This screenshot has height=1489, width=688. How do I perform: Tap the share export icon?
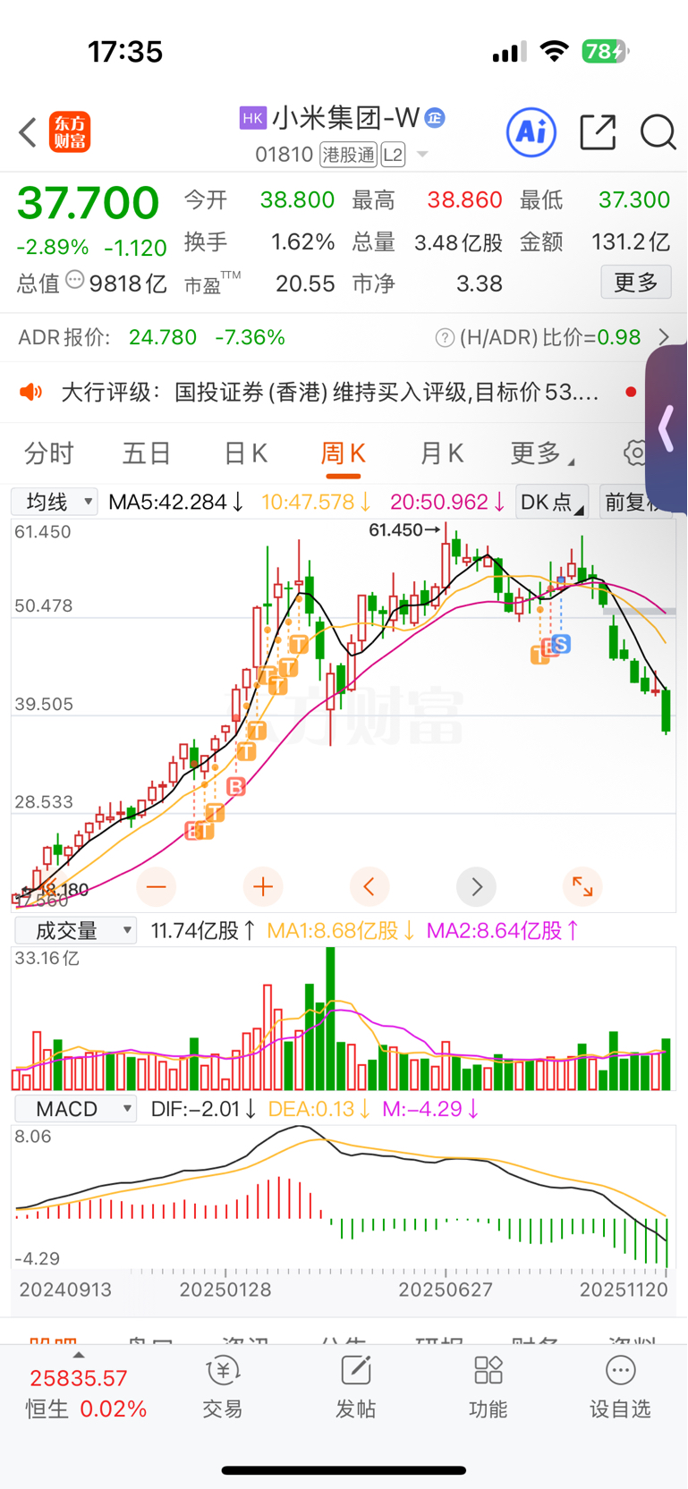598,132
